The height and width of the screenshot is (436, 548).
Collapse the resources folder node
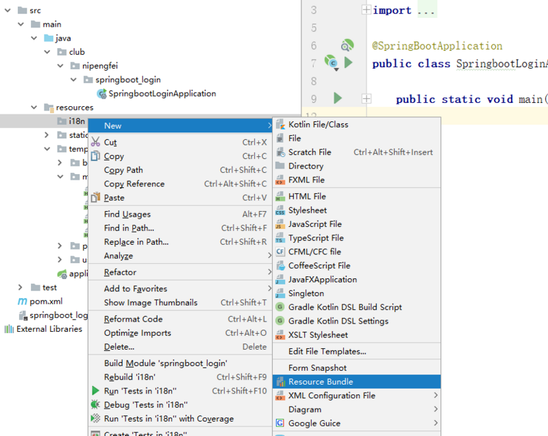(x=34, y=108)
